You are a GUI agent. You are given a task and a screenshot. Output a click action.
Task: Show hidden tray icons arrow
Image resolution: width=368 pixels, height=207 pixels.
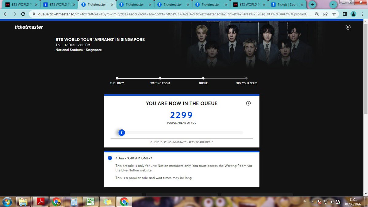coord(313,202)
